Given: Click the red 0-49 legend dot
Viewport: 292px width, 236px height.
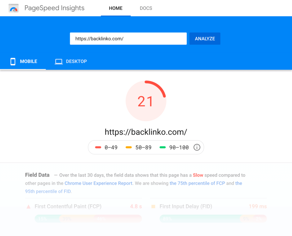Looking at the screenshot, I should (x=97, y=147).
